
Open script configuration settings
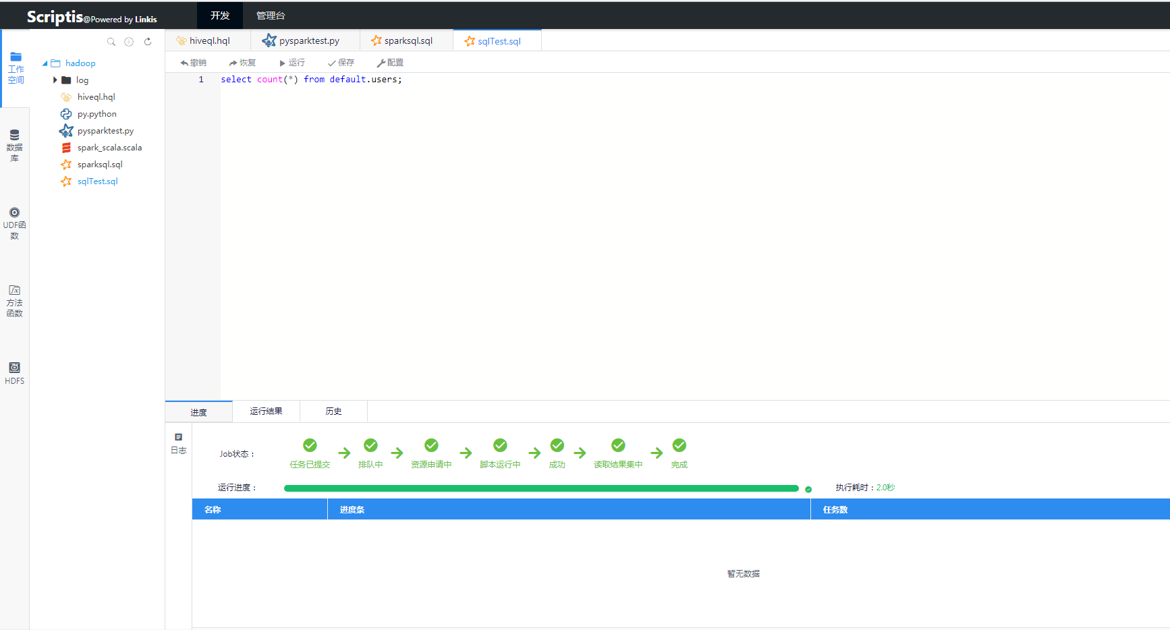click(x=390, y=63)
